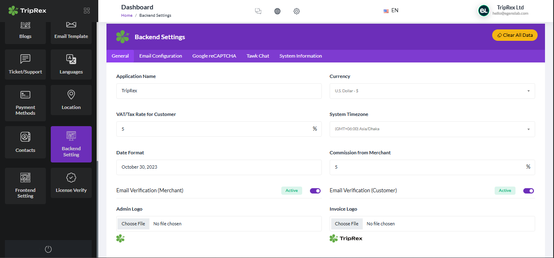Select the Location sidebar icon
Screen dimensions: 554x258
[71, 100]
